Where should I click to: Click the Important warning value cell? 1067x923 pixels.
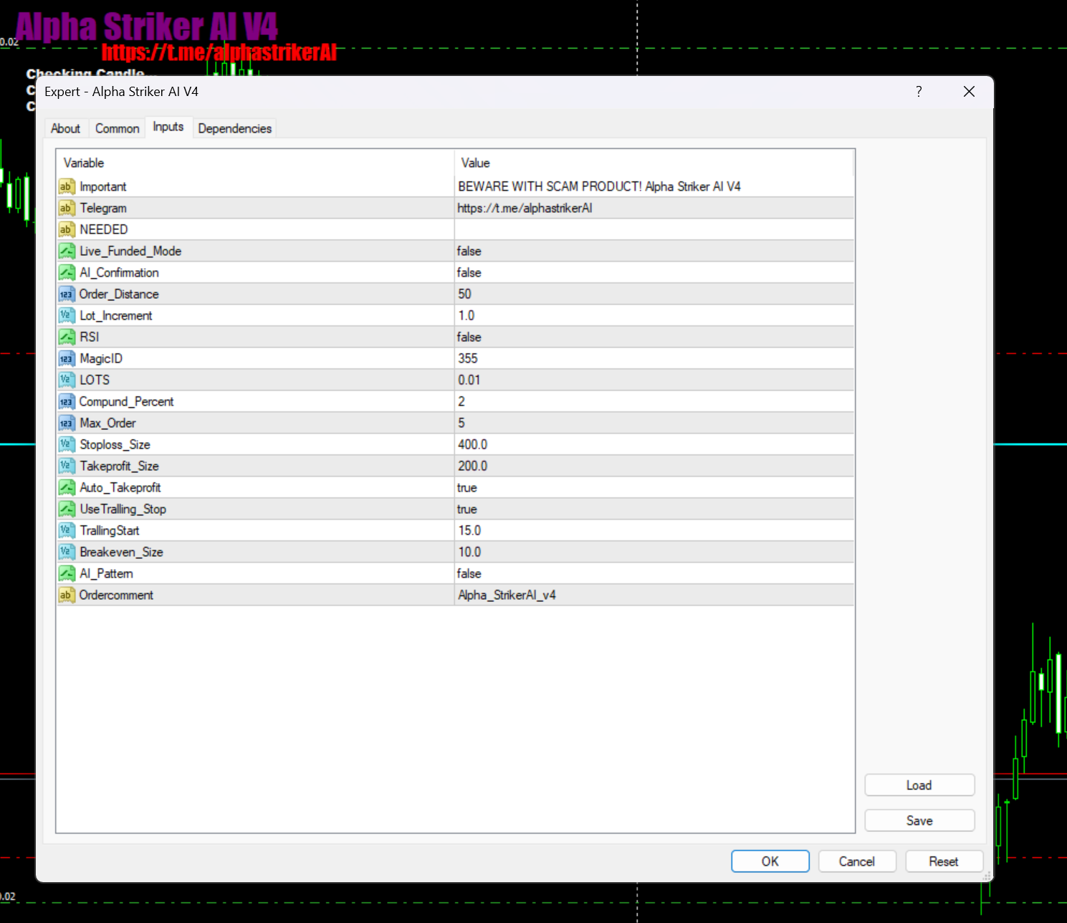(x=654, y=186)
